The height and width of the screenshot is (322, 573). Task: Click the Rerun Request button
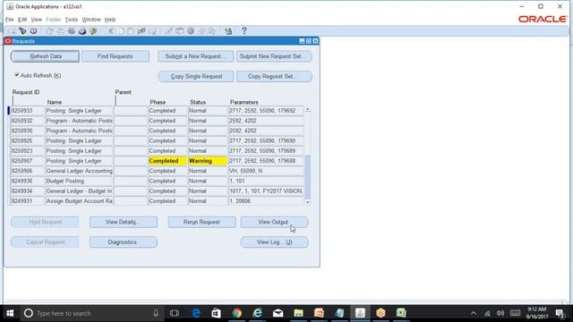[201, 222]
